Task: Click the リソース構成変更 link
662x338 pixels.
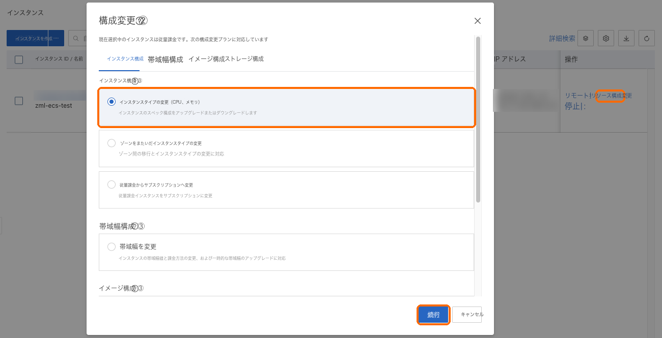Action: click(612, 96)
